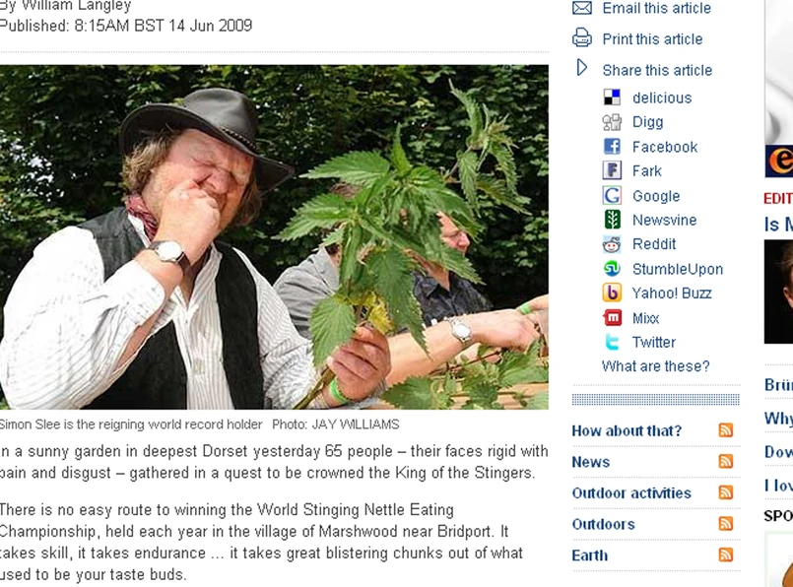Click the Reddit alien icon
This screenshot has height=587, width=793.
tap(612, 244)
